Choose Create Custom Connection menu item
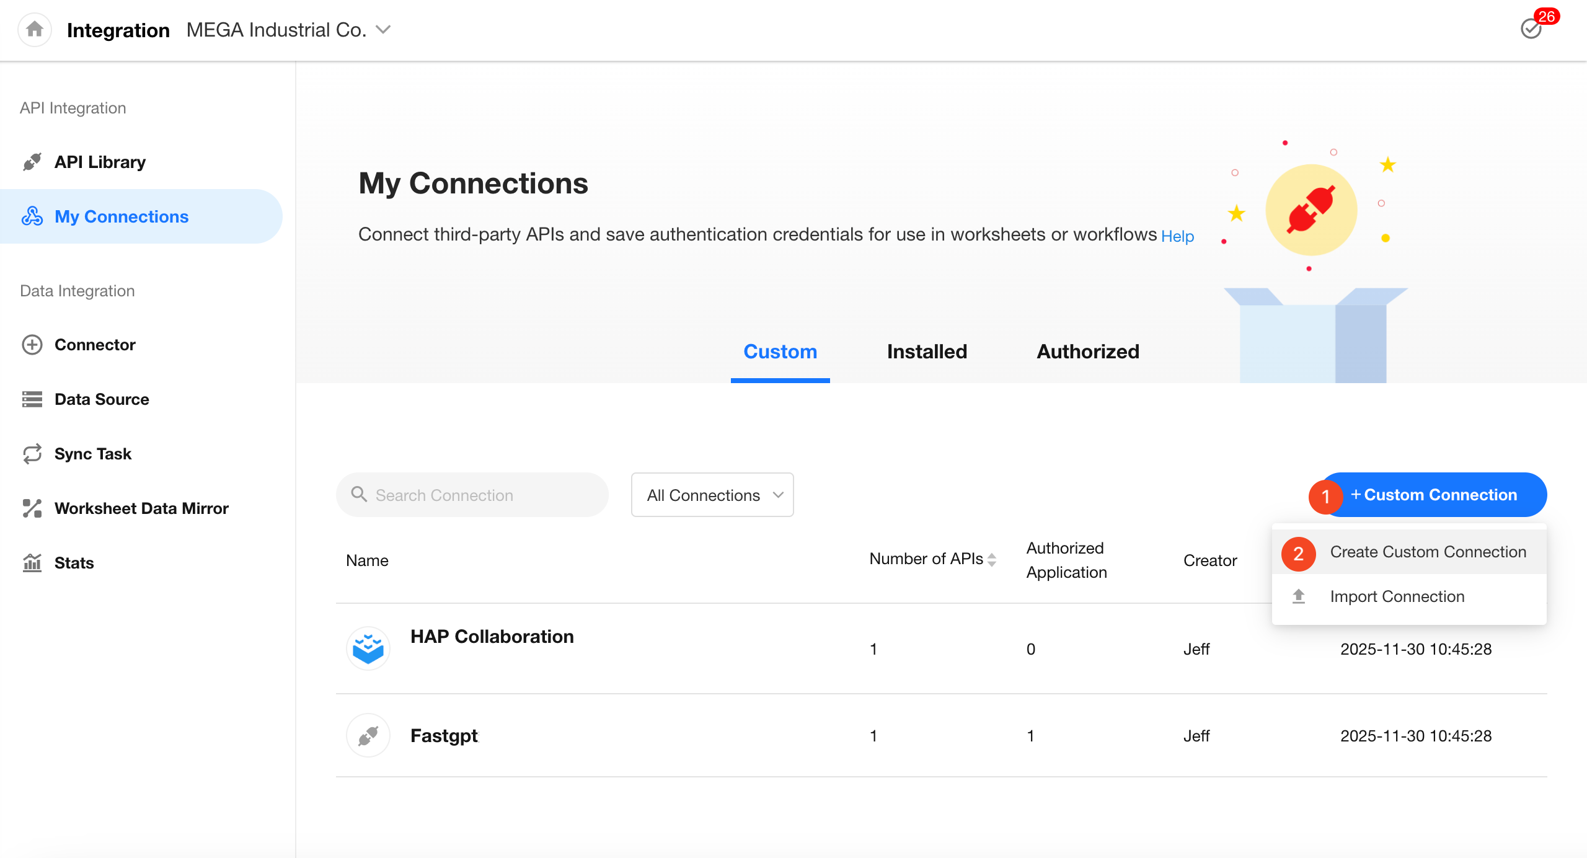 click(x=1427, y=552)
